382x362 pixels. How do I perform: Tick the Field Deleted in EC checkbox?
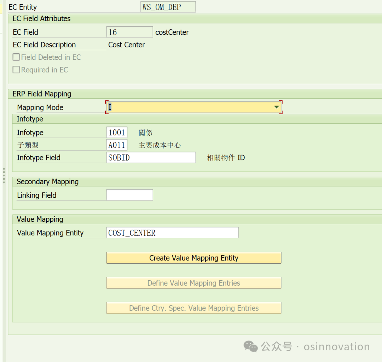click(x=16, y=57)
